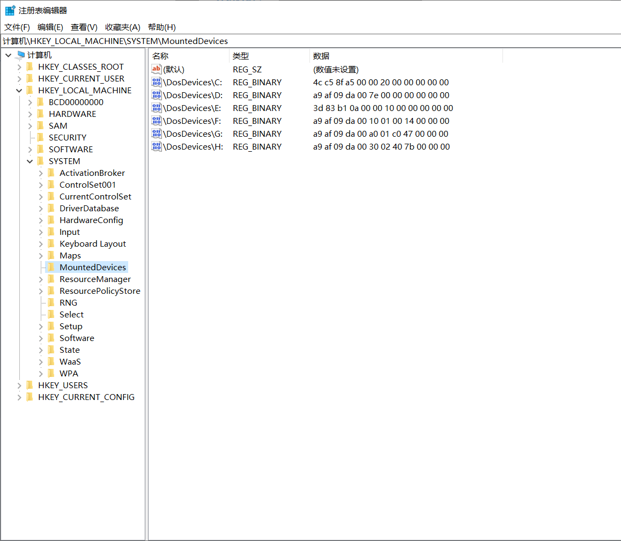The image size is (621, 541).
Task: Open the 收藏夹(A) menu
Action: [123, 27]
